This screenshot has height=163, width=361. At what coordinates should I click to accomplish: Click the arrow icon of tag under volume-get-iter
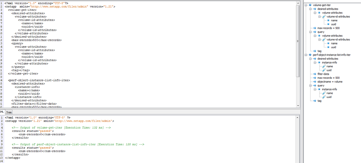pos(315,51)
